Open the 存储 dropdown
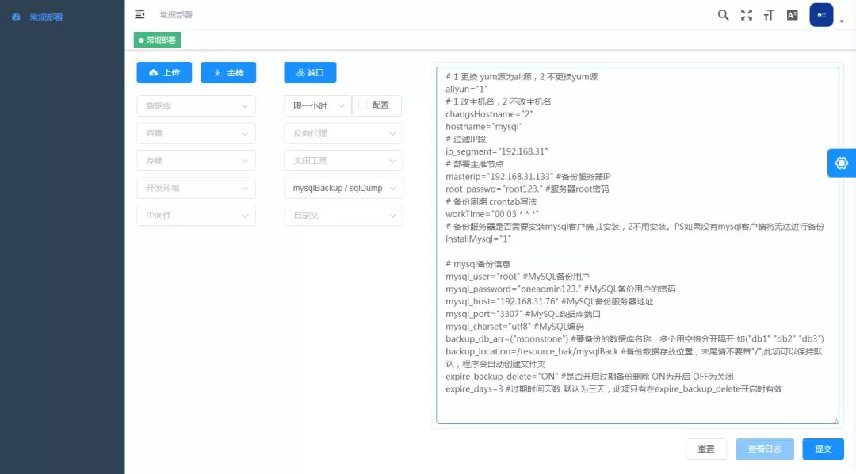This screenshot has height=474, width=856. pyautogui.click(x=196, y=161)
